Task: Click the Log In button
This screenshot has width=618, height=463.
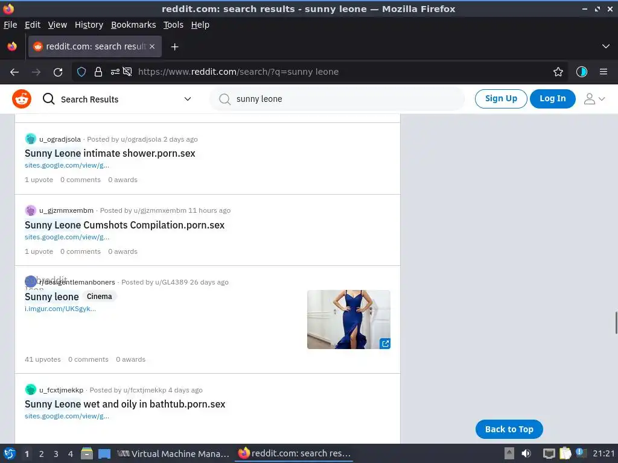Action: [x=553, y=98]
